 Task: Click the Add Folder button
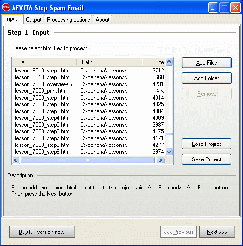207,78
